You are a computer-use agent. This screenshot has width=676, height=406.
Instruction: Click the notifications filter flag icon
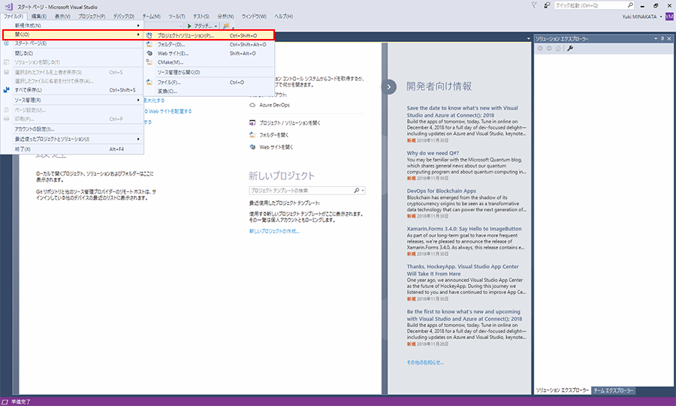tap(534, 5)
